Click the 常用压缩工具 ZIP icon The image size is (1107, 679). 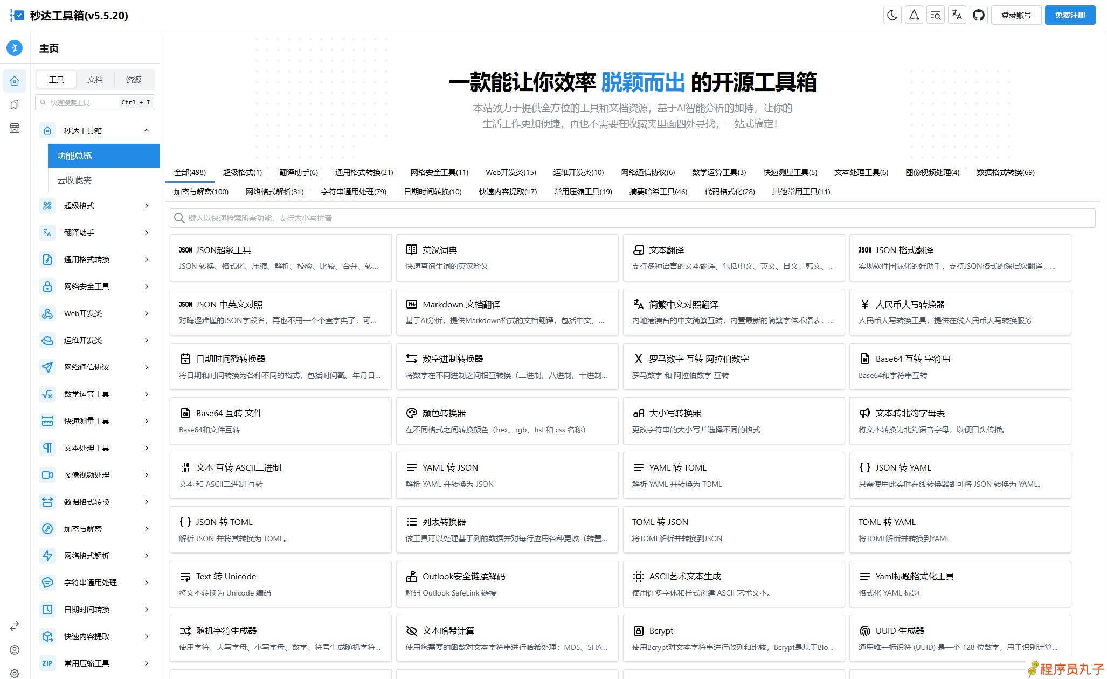tap(47, 663)
